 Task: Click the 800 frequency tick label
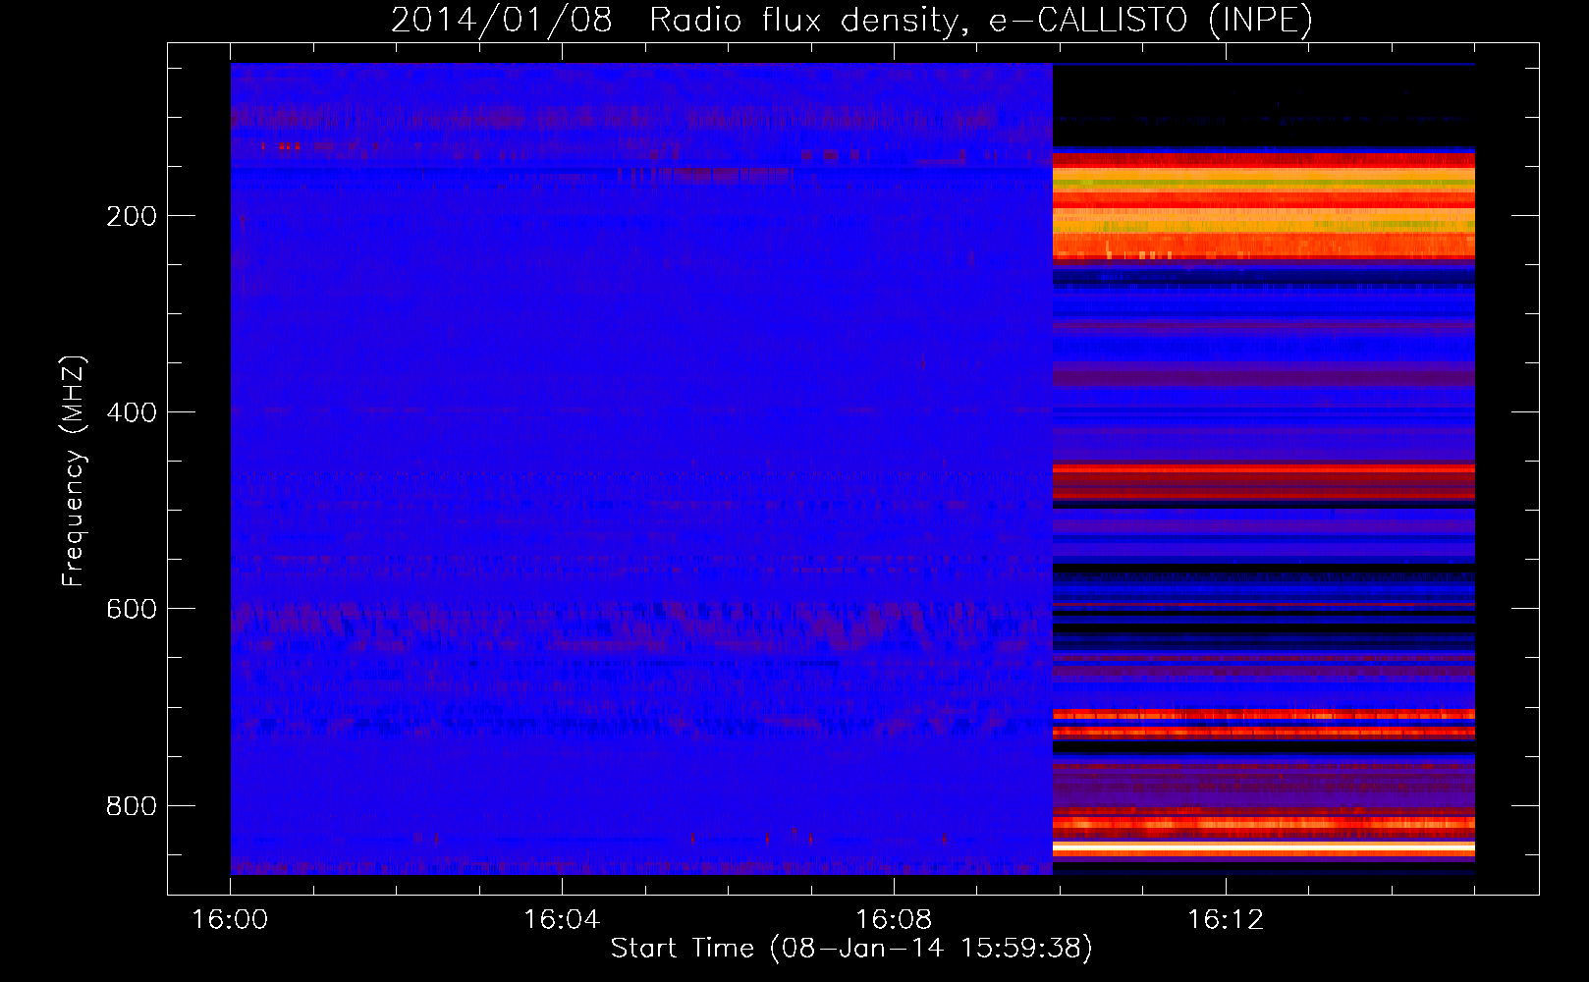[x=132, y=806]
